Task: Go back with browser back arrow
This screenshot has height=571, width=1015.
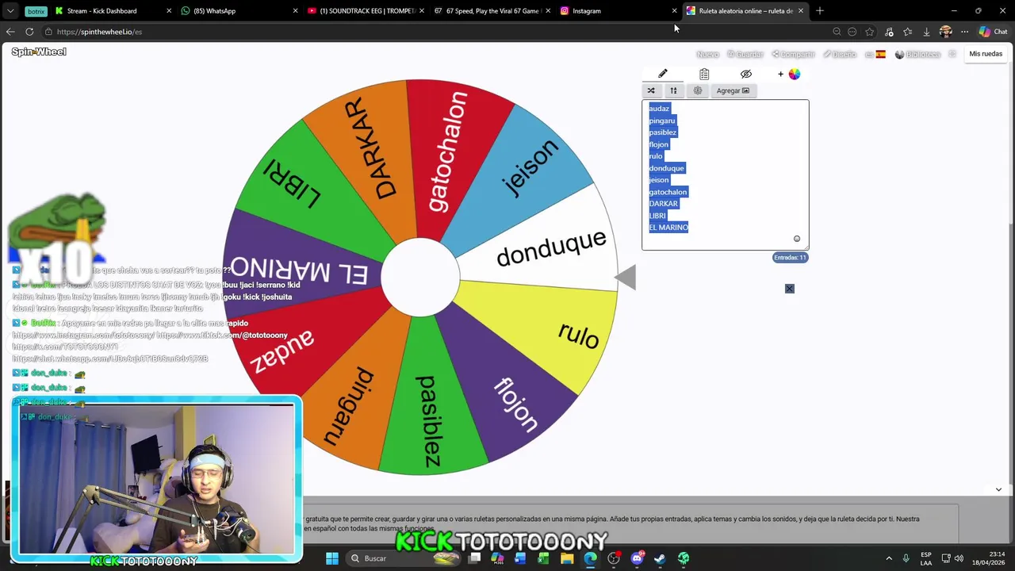Action: [10, 32]
